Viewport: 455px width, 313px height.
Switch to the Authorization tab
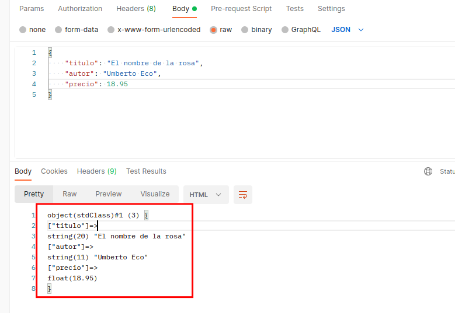point(80,9)
